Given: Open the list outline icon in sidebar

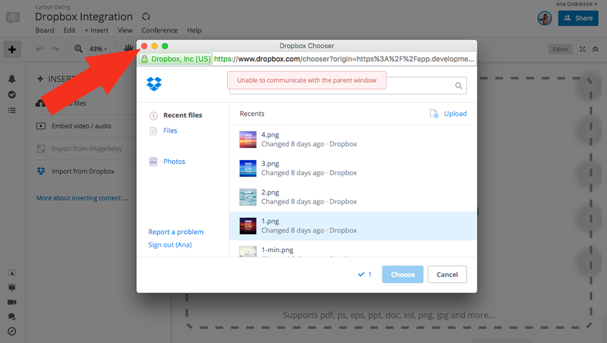Looking at the screenshot, I should pos(12,110).
